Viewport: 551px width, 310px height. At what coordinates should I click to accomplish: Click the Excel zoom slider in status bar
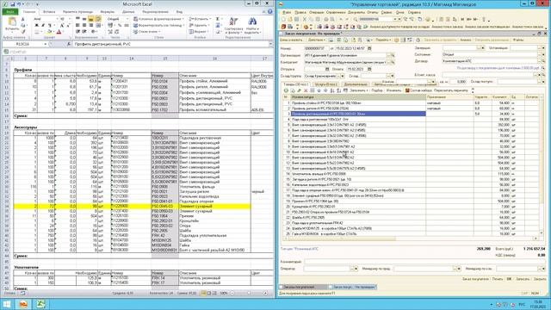249,293
